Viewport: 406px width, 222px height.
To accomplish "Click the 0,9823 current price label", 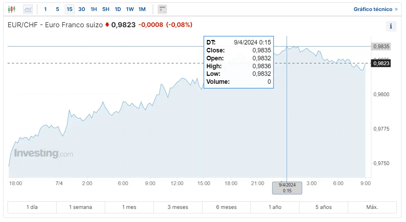I will [381, 63].
